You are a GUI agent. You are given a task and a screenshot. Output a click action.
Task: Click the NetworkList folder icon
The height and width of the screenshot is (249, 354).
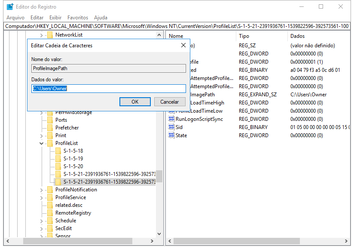(x=50, y=35)
